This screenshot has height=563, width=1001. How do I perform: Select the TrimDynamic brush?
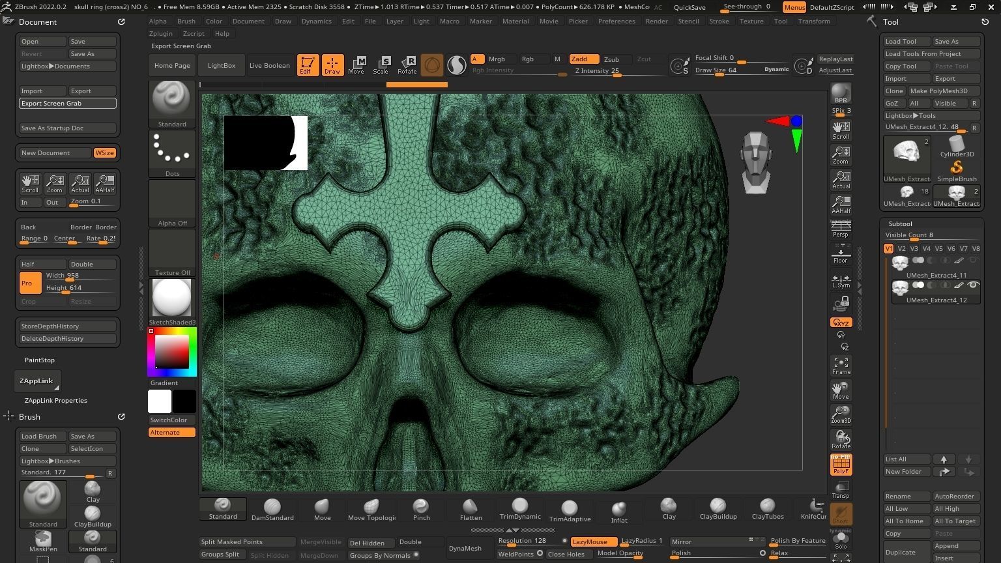click(520, 510)
